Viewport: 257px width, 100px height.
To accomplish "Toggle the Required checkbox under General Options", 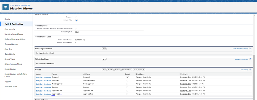I will [x=76, y=17].
